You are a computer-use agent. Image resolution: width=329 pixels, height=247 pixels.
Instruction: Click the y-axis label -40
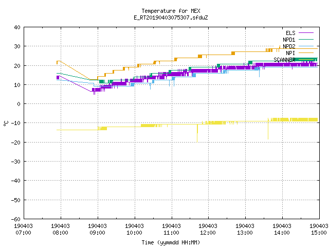tap(16, 181)
